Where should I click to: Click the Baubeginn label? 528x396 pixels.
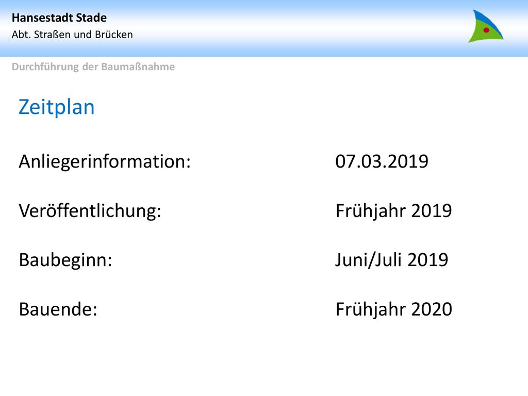(x=65, y=260)
